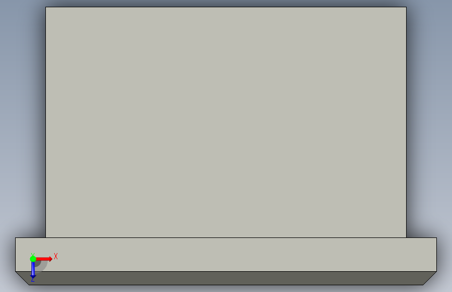Screen dimensions: 452x292
Task: Pick top-right corner vertex of upper block
Action: (x=407, y=7)
